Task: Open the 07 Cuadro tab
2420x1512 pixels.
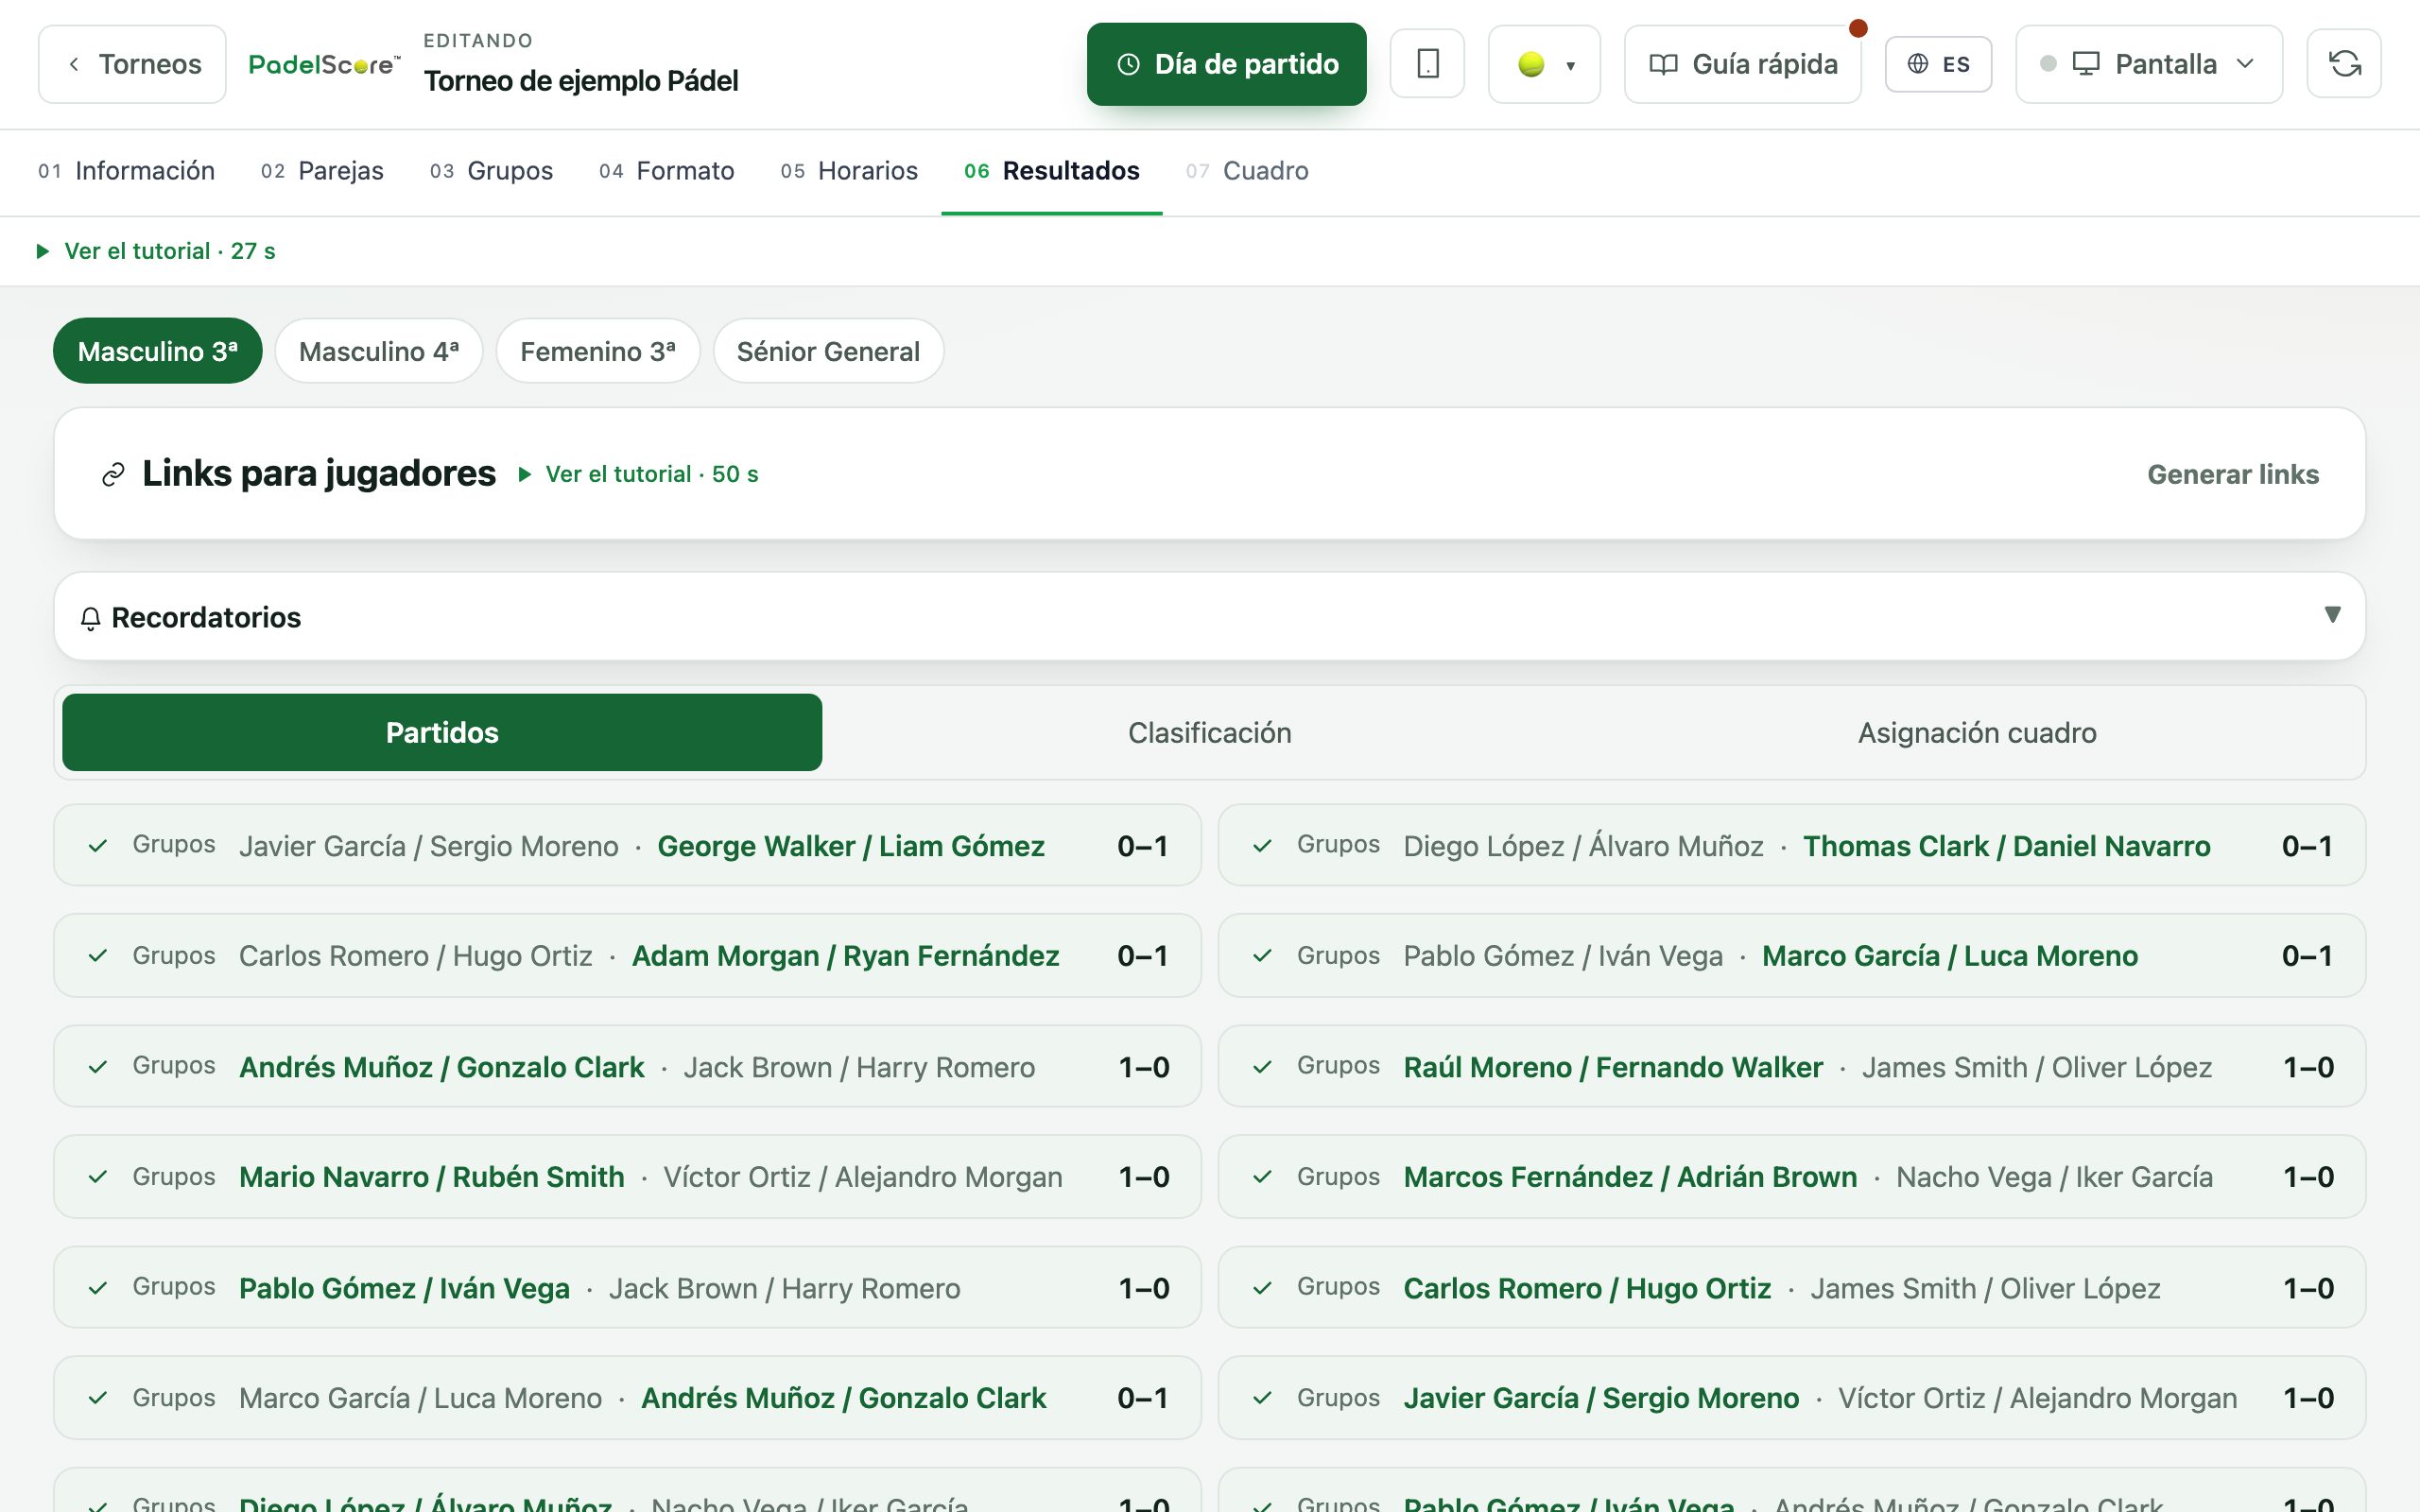Action: coord(1246,171)
